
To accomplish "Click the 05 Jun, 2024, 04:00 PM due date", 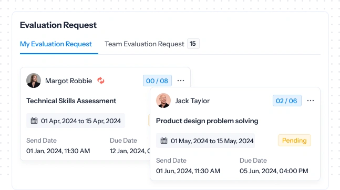I will [274, 171].
